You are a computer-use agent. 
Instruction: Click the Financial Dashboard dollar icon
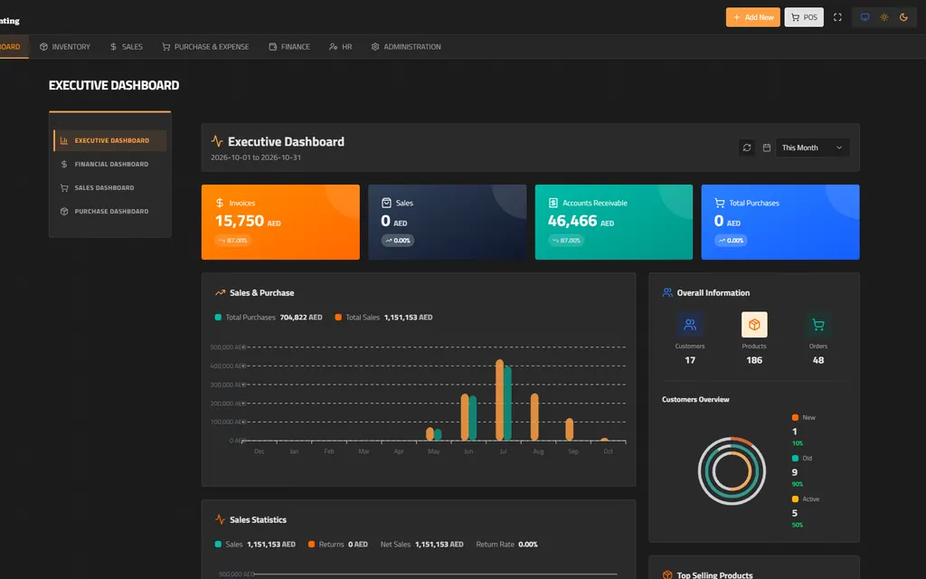coord(64,165)
